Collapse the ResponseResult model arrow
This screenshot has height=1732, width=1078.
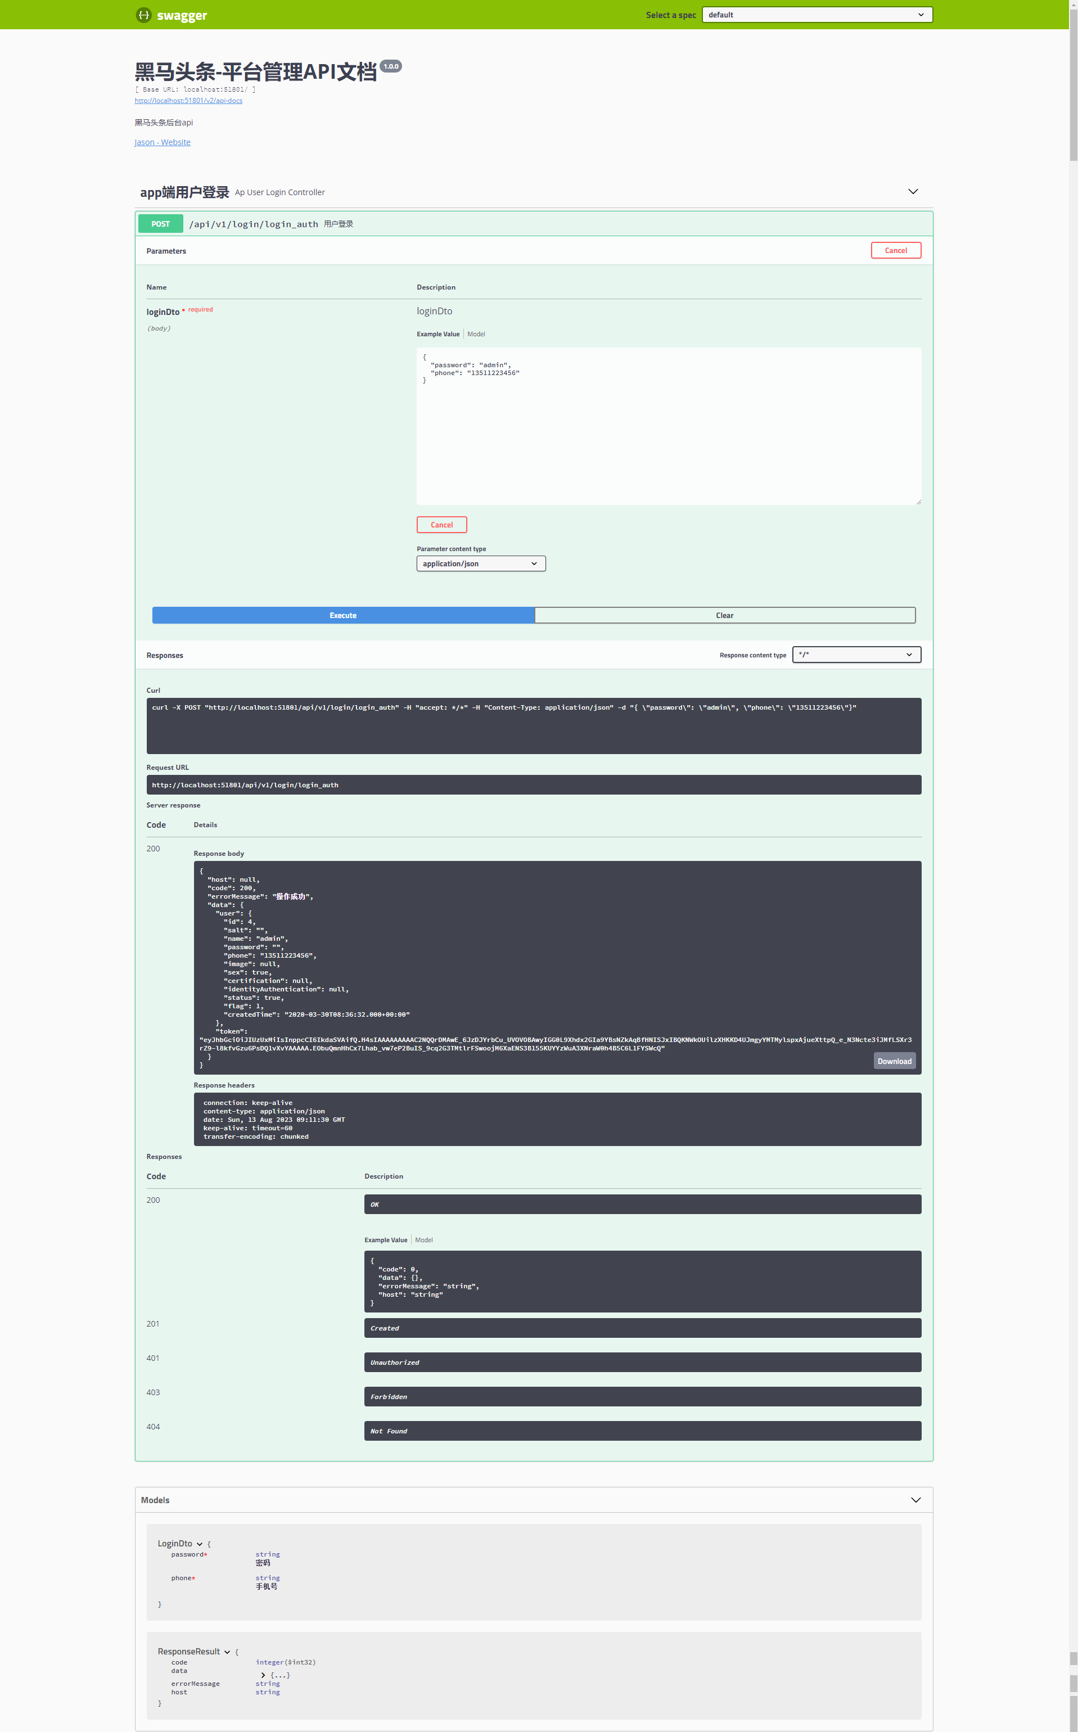tap(227, 1652)
